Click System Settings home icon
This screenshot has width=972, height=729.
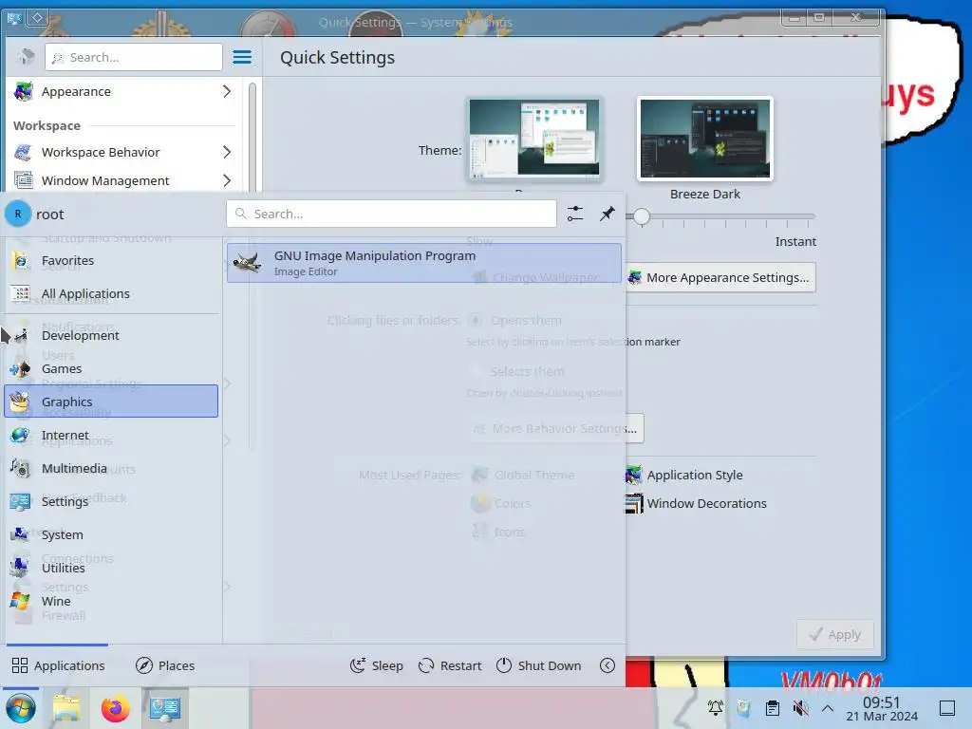pos(26,57)
